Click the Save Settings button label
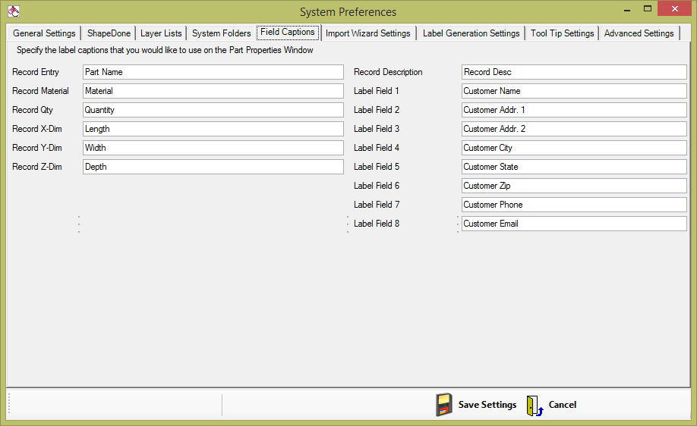Viewport: 697px width, 426px height. pyautogui.click(x=487, y=405)
